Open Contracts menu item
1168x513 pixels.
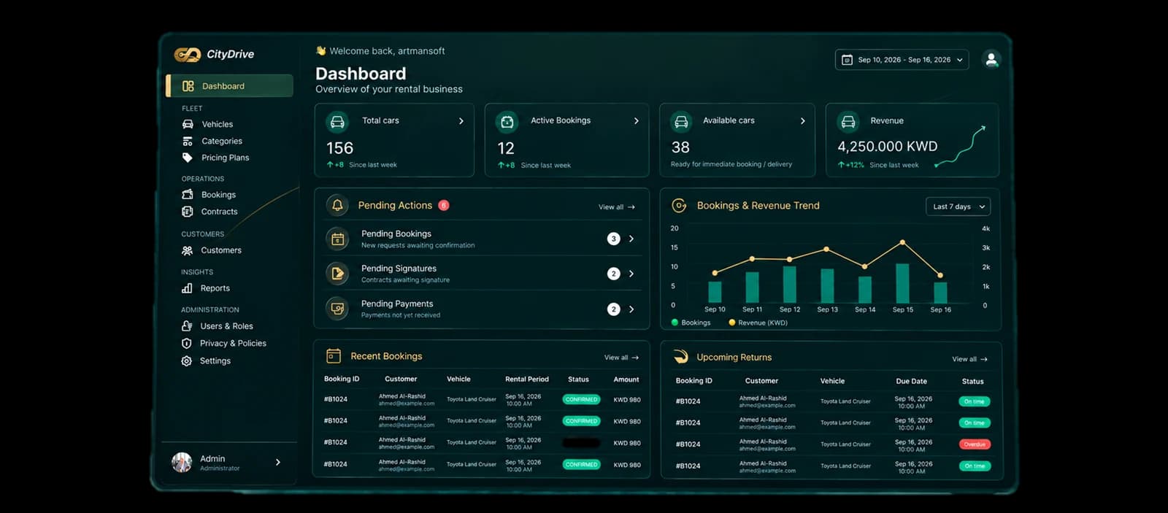(219, 212)
